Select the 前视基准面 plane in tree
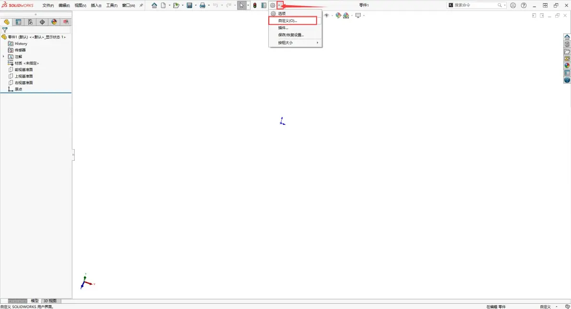This screenshot has height=309, width=571. click(23, 70)
